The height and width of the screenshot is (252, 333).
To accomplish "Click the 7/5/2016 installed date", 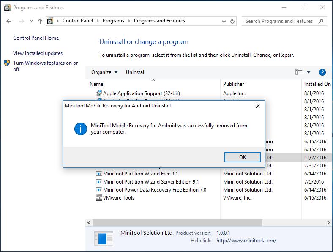I will pos(314,182).
